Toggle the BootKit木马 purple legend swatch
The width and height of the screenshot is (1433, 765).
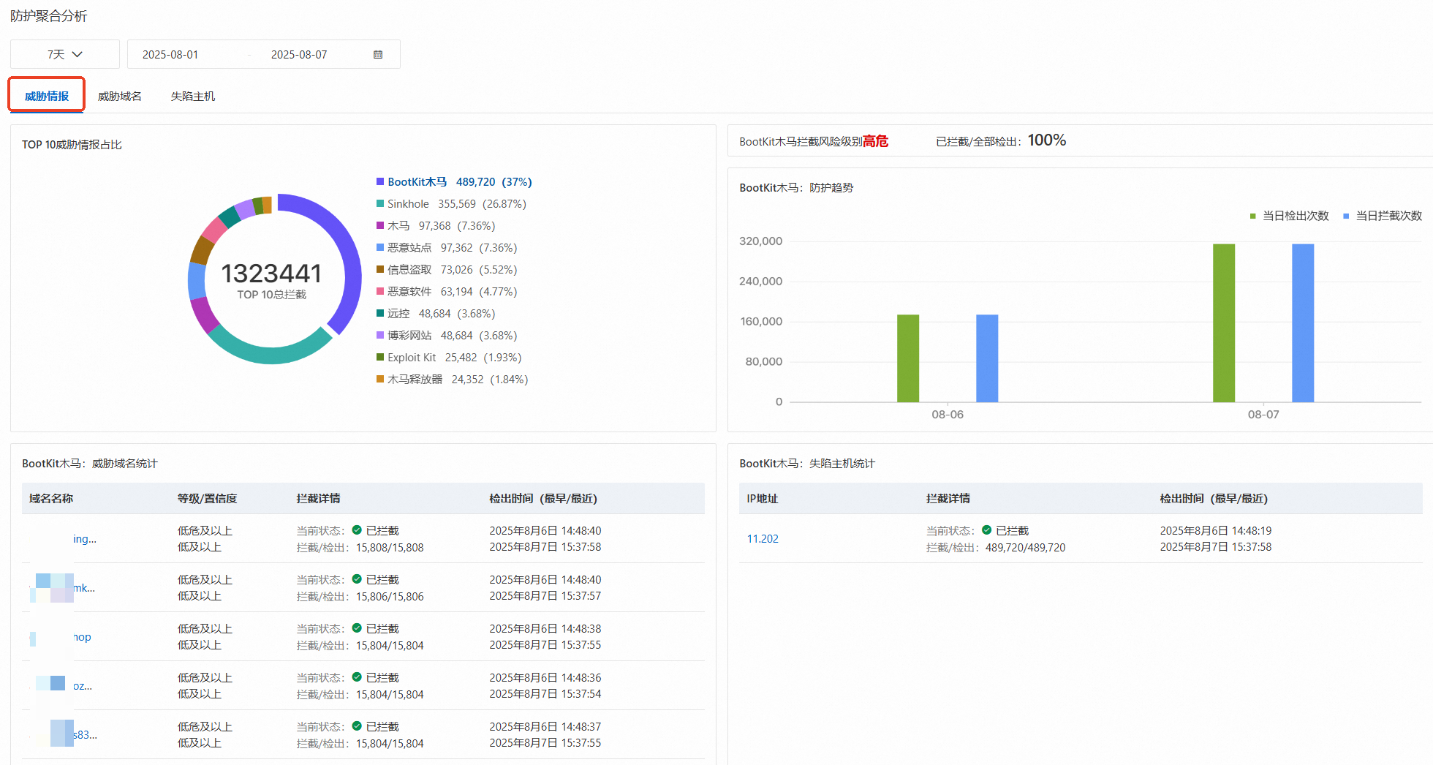click(x=380, y=181)
